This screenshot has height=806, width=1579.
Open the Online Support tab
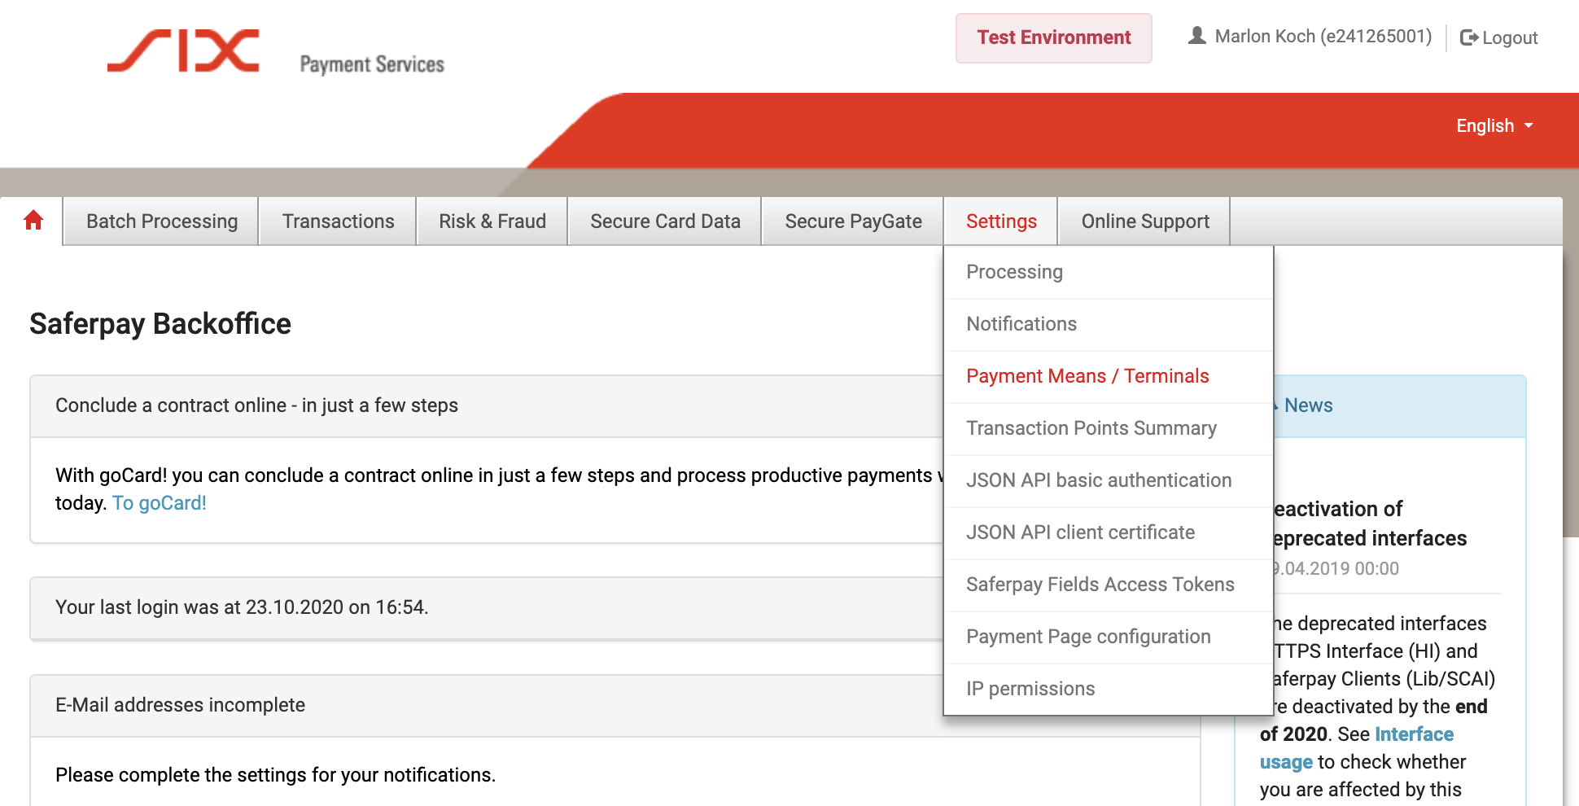click(1145, 221)
